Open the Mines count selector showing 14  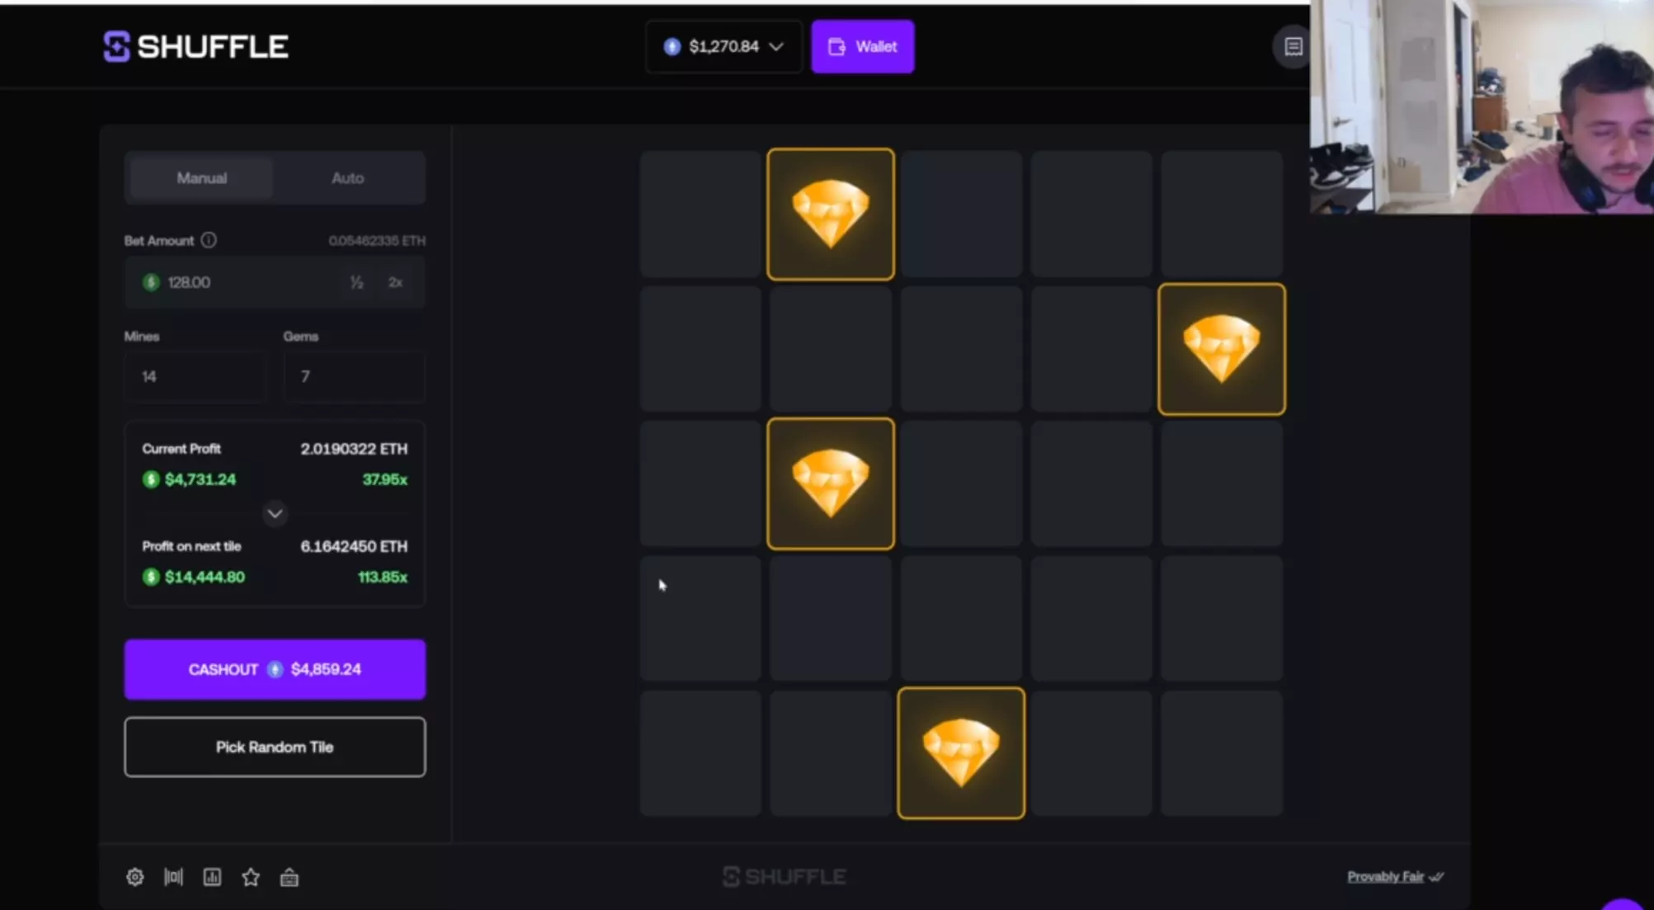pos(196,377)
